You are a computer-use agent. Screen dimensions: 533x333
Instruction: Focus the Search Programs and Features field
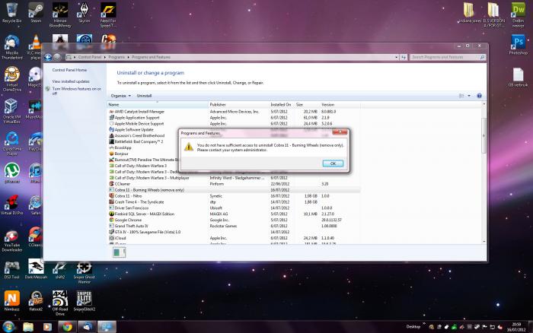(448, 57)
